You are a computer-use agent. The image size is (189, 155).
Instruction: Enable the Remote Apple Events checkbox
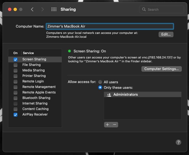[x=15, y=93]
